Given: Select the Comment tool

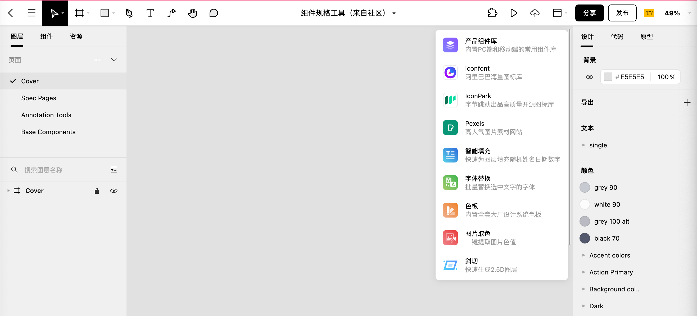Looking at the screenshot, I should (214, 13).
